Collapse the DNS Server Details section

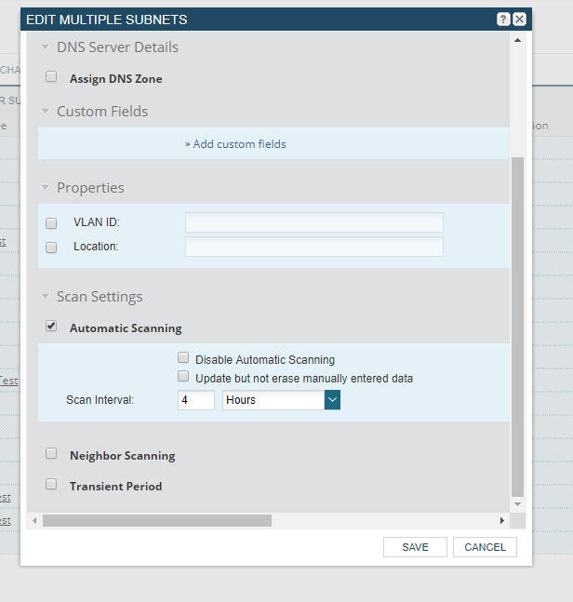tap(46, 47)
